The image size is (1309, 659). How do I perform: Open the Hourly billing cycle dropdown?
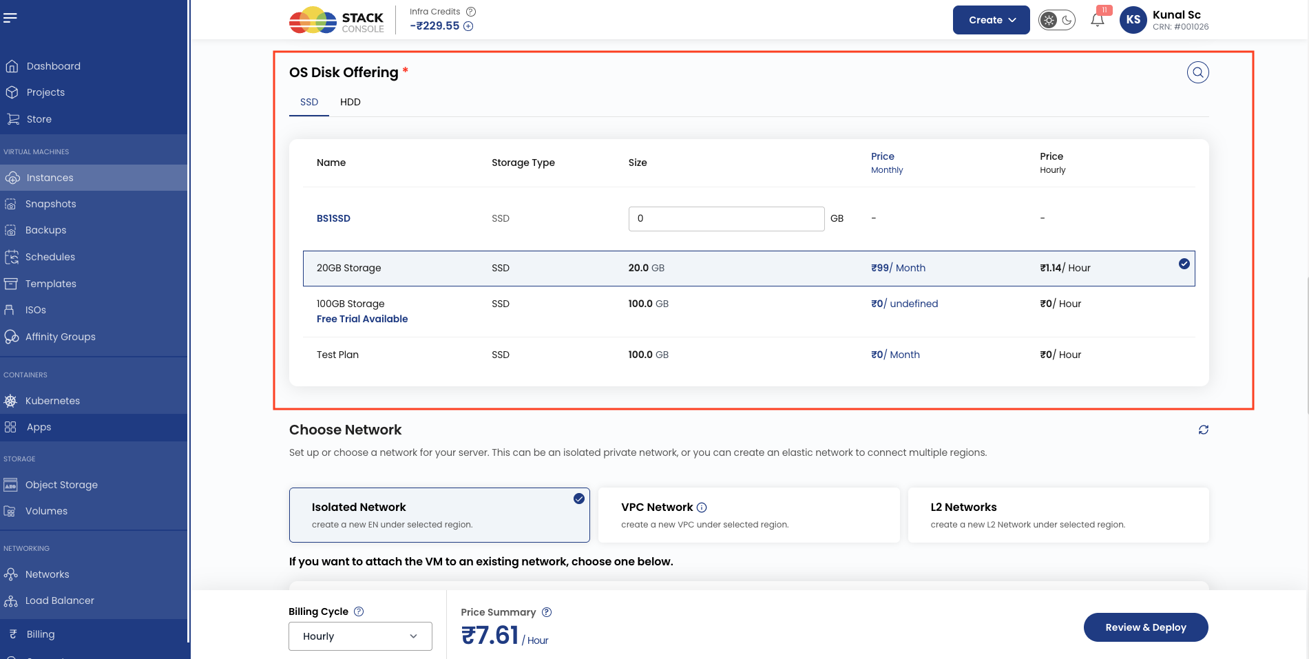(x=360, y=636)
